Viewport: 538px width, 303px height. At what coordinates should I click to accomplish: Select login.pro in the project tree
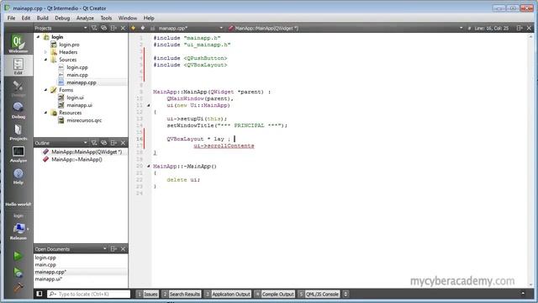pyautogui.click(x=69, y=45)
